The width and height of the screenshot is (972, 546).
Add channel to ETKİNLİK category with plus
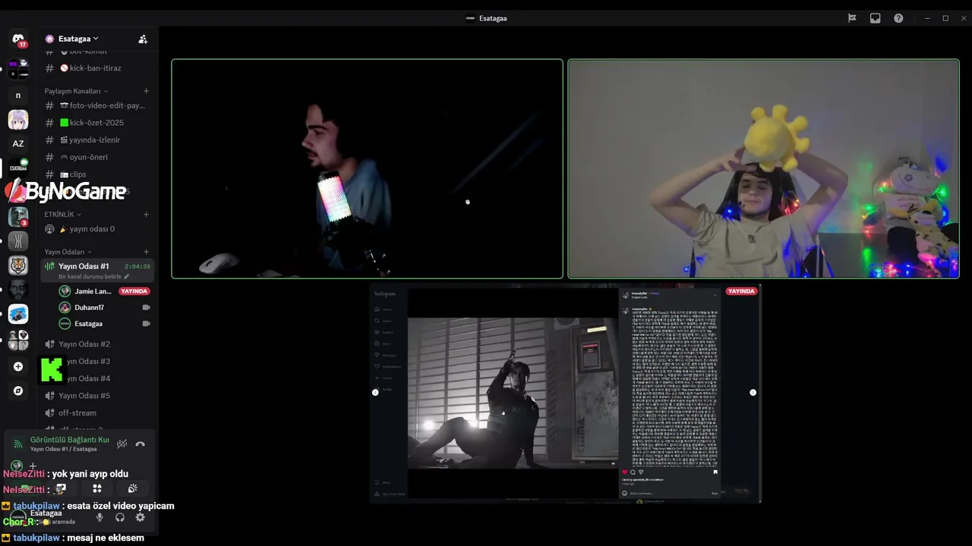point(147,215)
